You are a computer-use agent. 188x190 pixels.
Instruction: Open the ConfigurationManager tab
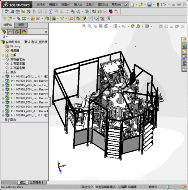tap(17, 32)
